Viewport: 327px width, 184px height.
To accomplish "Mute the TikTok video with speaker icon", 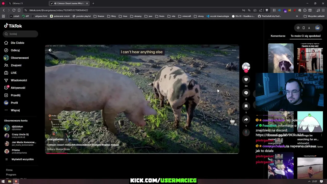I will tap(50, 50).
